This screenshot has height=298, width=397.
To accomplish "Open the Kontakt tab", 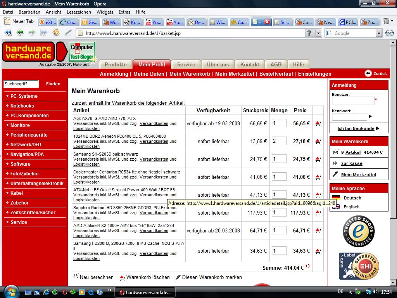I will click(250, 64).
